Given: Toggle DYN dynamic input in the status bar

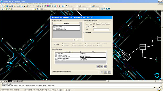Looking at the screenshot, I should [53, 90].
